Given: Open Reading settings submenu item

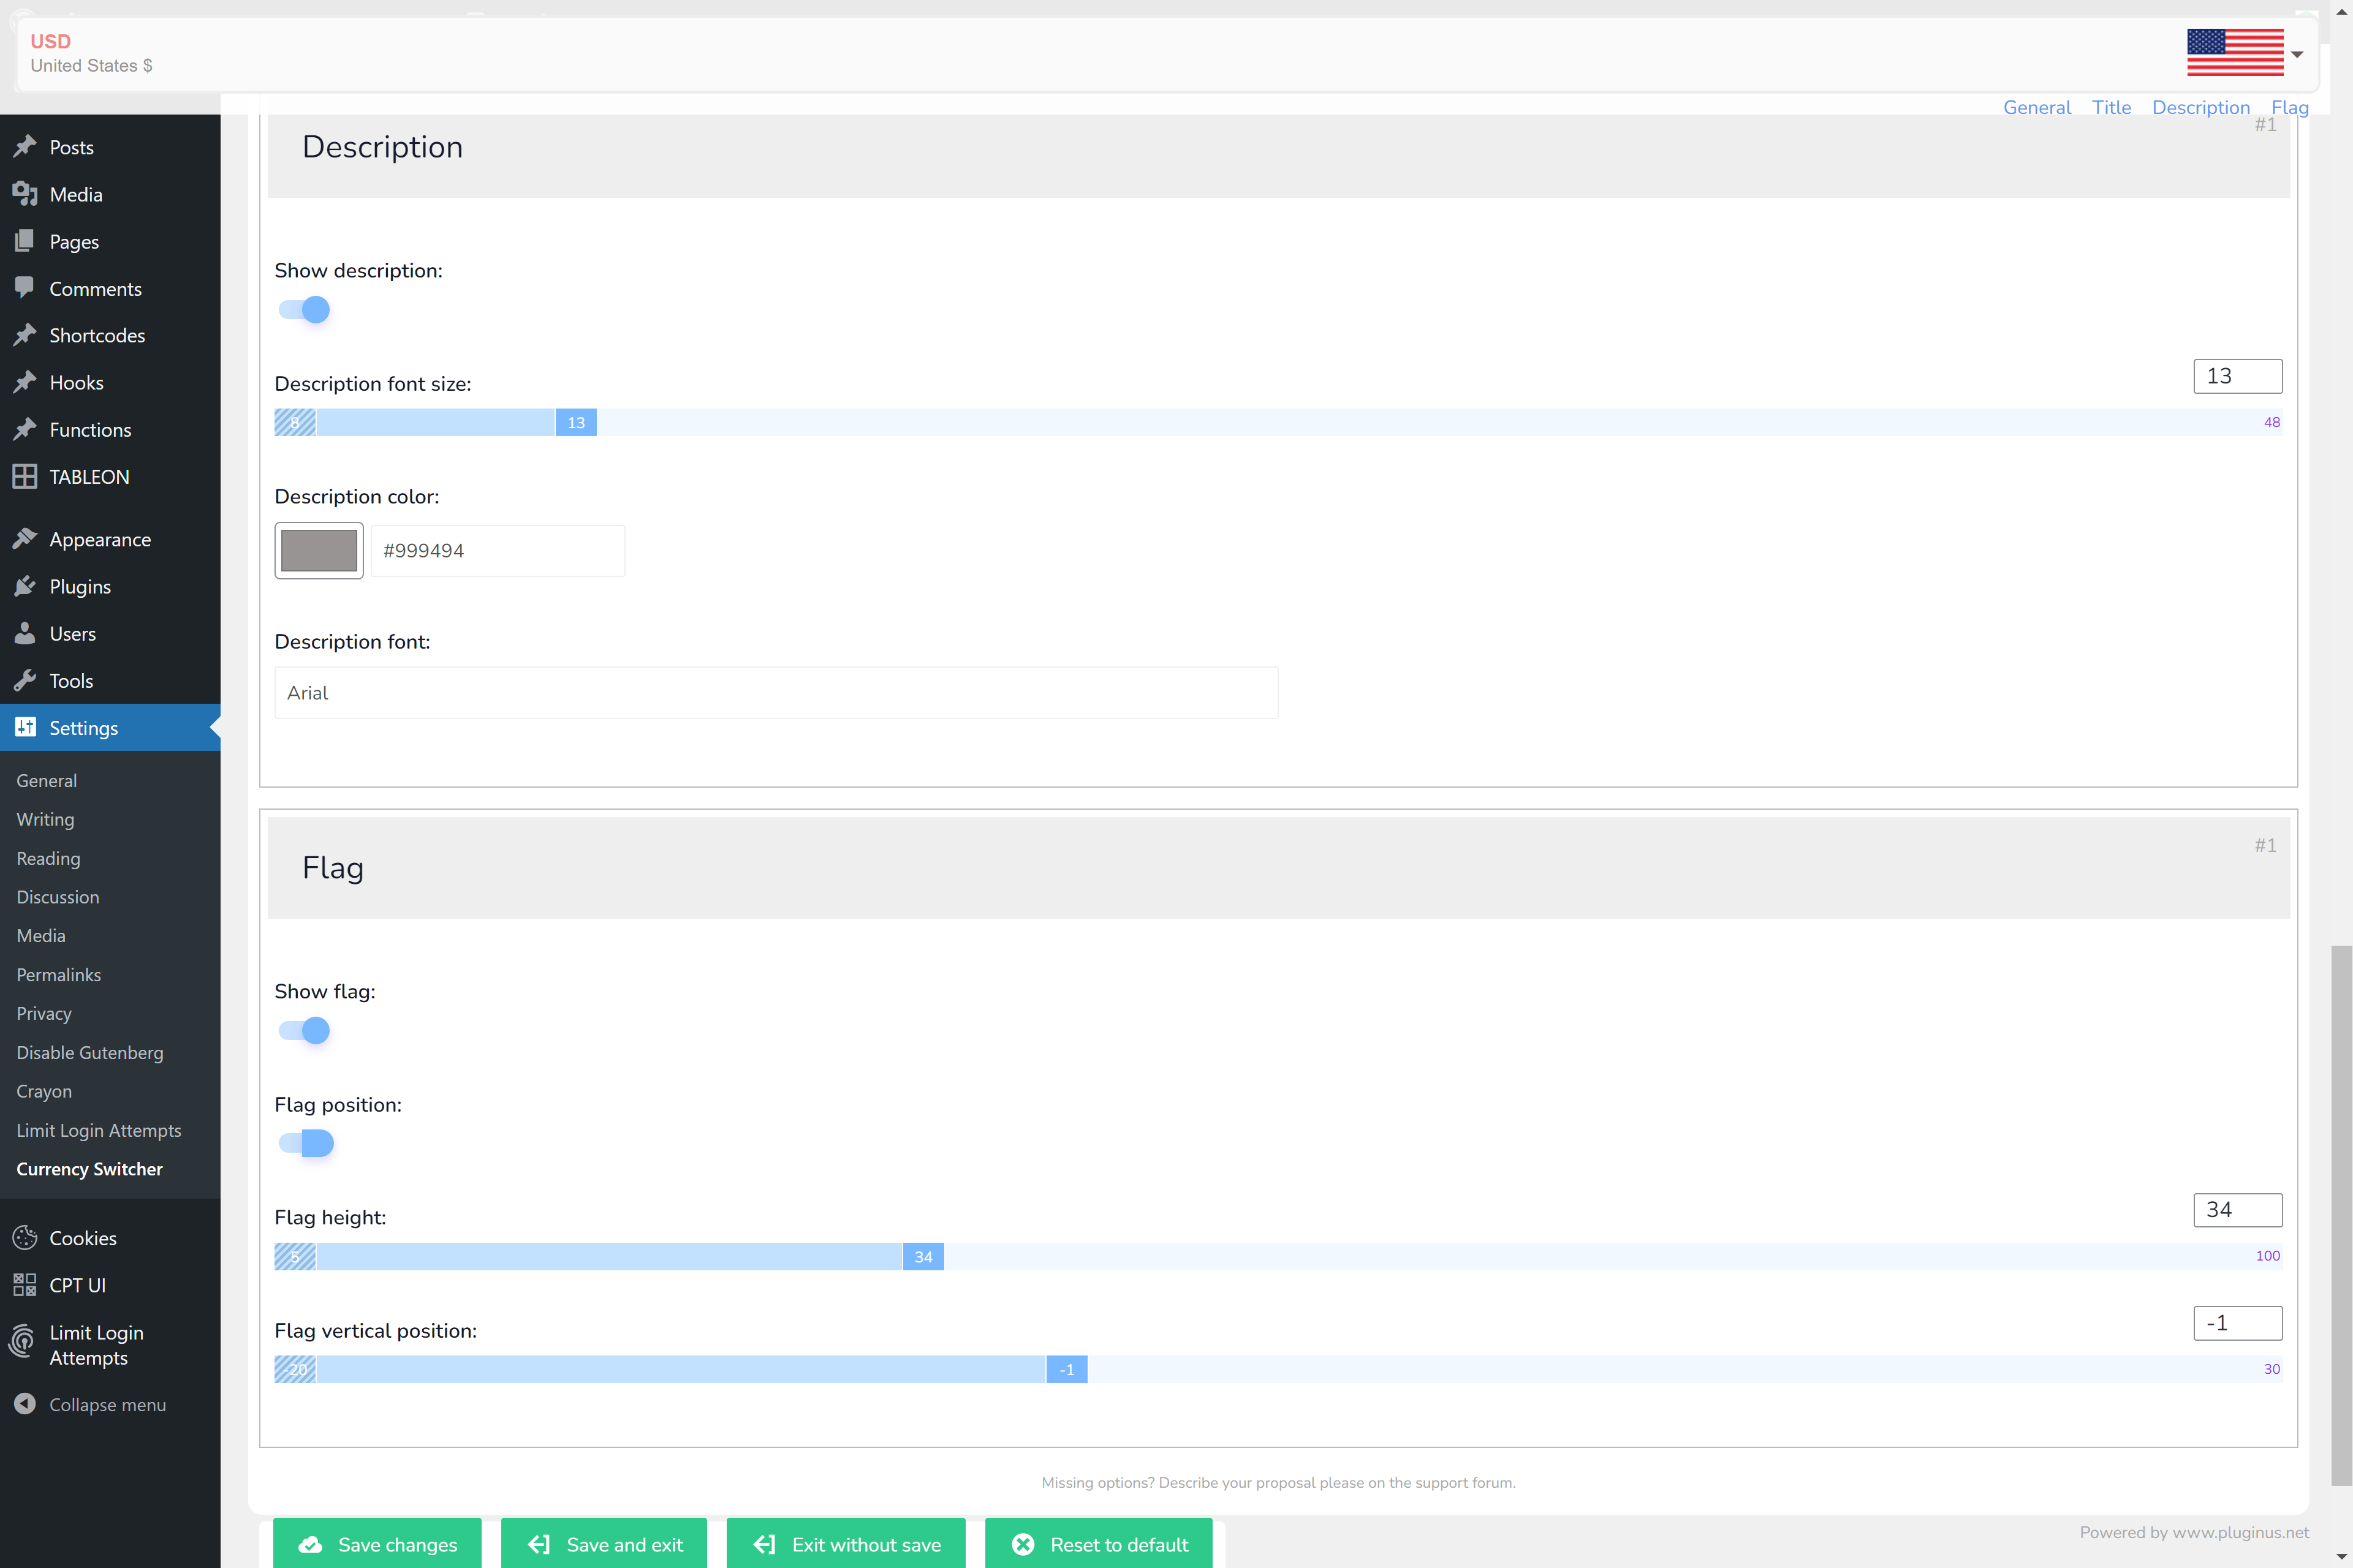Looking at the screenshot, I should click(x=48, y=858).
